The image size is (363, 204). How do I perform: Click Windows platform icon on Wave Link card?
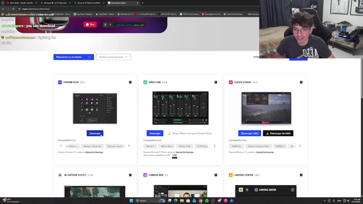tap(216, 82)
